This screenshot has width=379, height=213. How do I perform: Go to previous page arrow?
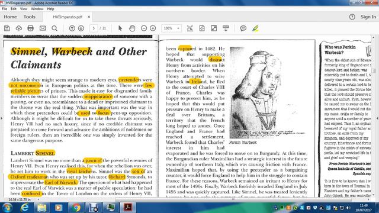click(72, 28)
